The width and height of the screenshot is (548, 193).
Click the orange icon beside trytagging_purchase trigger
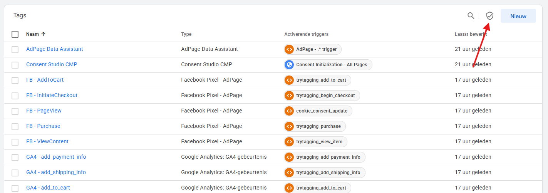[x=289, y=126]
